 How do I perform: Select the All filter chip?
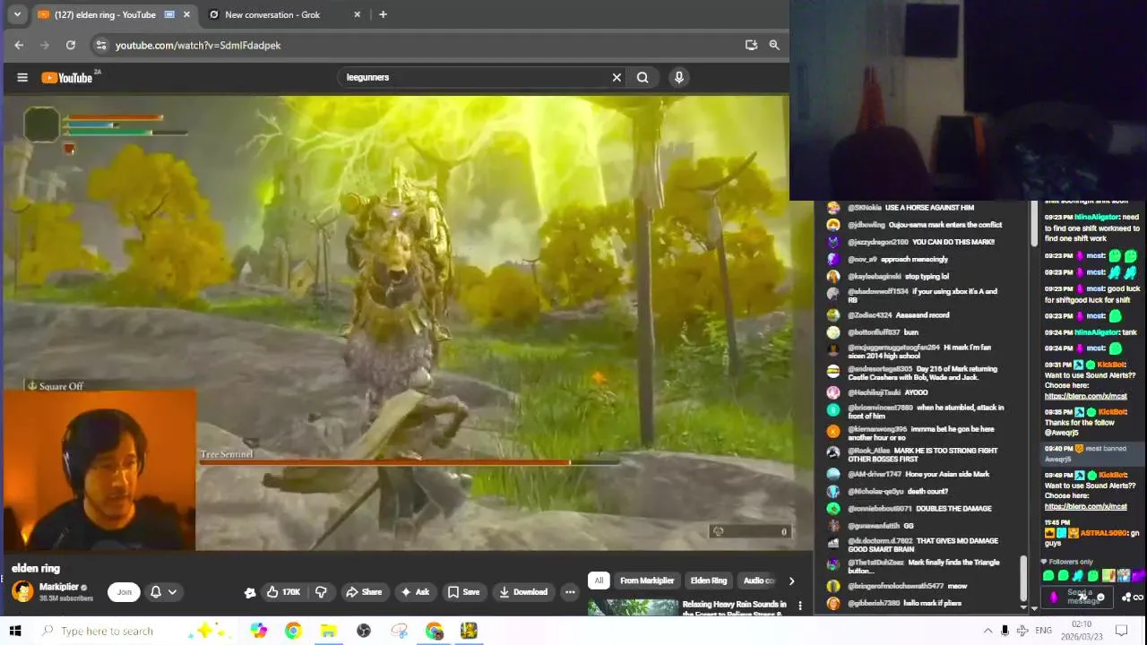click(x=599, y=580)
